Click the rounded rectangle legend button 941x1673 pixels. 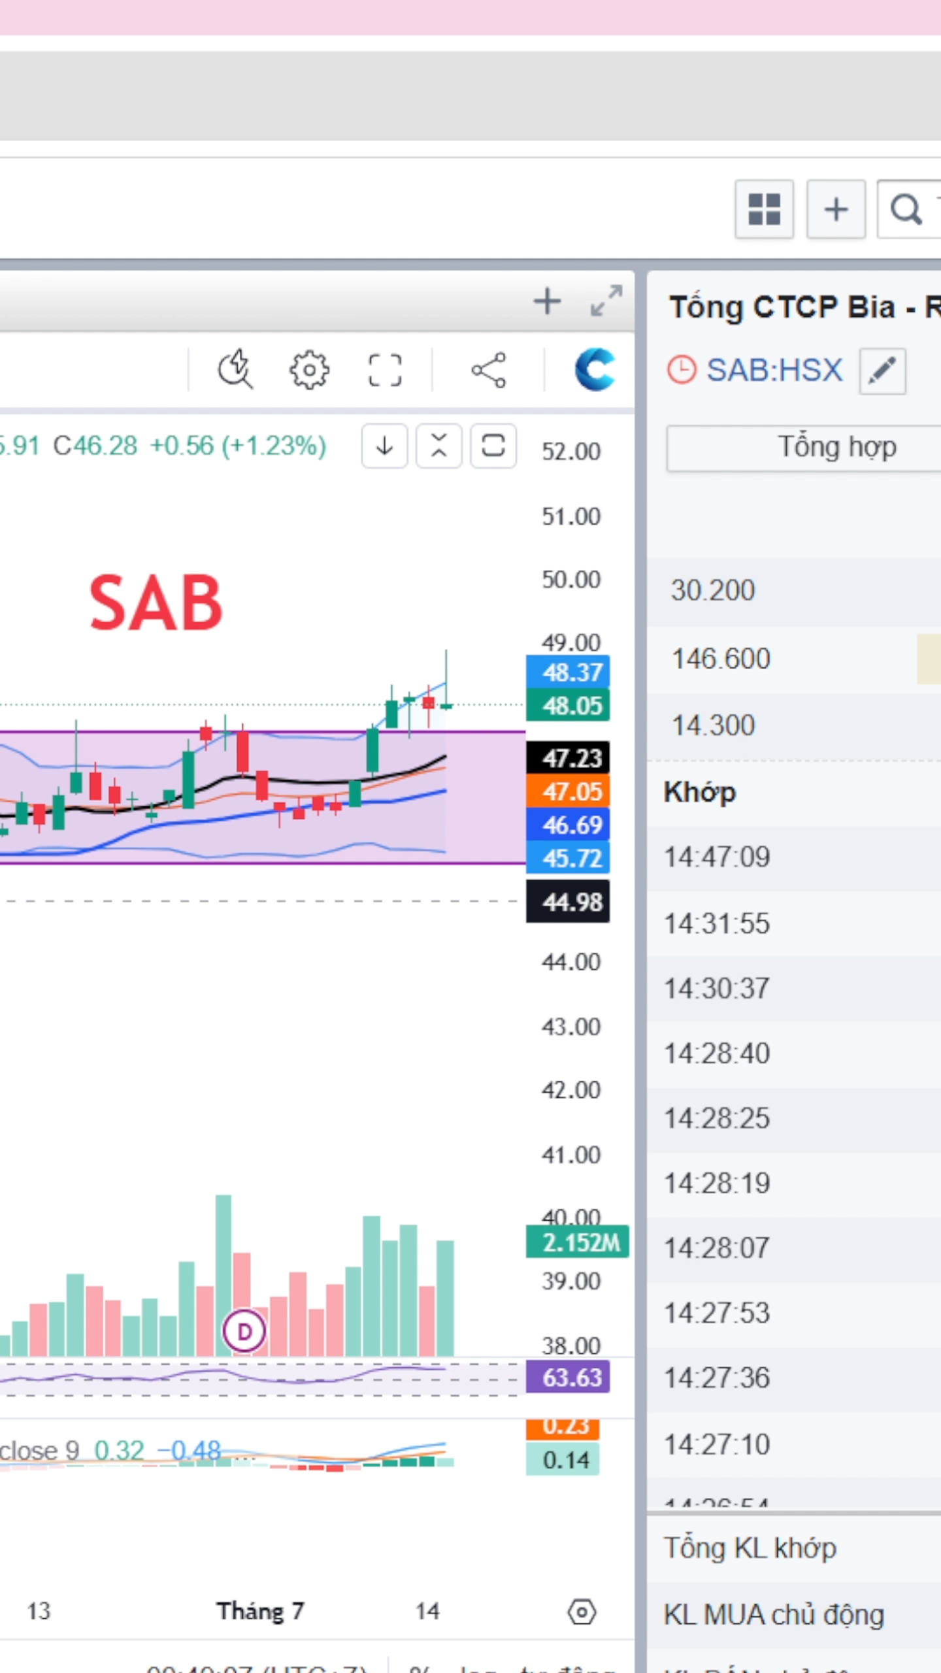[x=493, y=446]
